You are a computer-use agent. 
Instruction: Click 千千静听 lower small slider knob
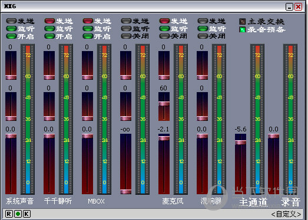pos(49,119)
